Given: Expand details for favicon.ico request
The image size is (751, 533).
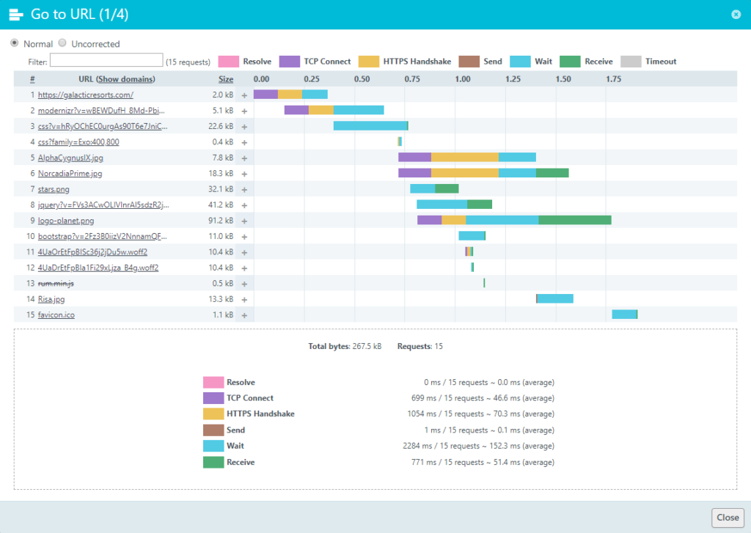Looking at the screenshot, I should tap(244, 315).
